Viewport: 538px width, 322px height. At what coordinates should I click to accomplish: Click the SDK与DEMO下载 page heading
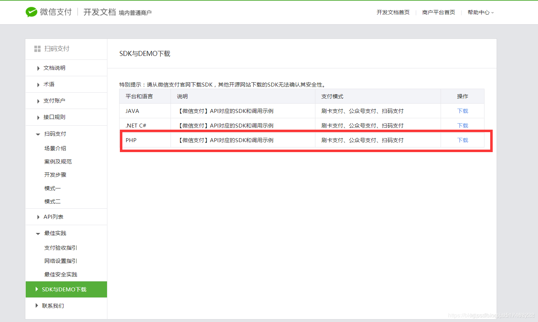click(145, 53)
